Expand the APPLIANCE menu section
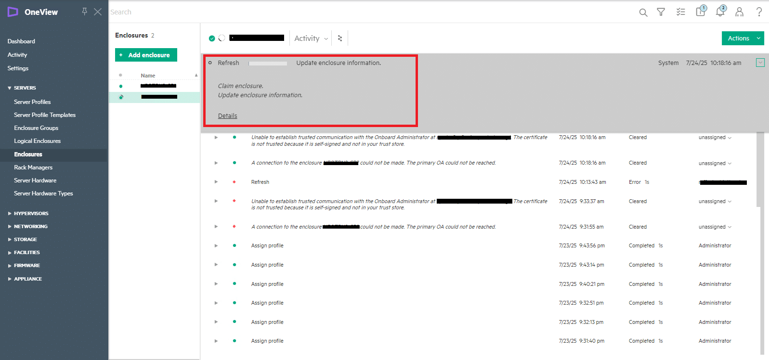Screen dimensions: 769x360 (x=10, y=279)
